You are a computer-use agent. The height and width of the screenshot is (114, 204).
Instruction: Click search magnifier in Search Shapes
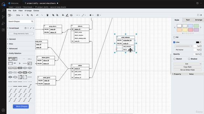pos(32,22)
